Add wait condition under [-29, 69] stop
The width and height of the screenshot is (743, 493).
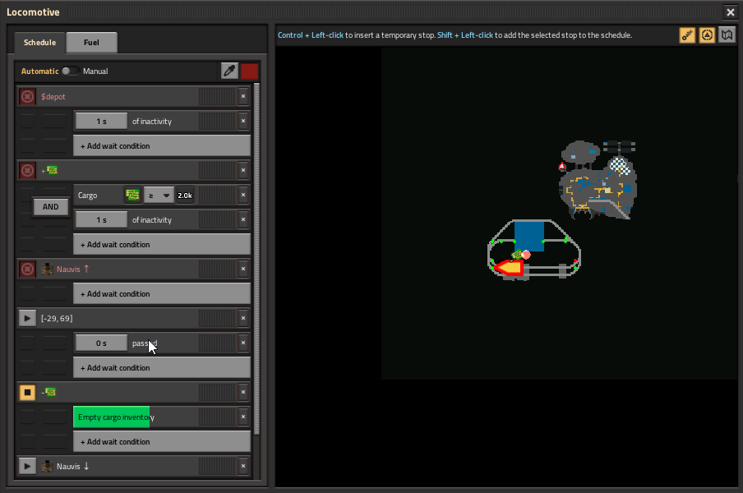tap(161, 367)
